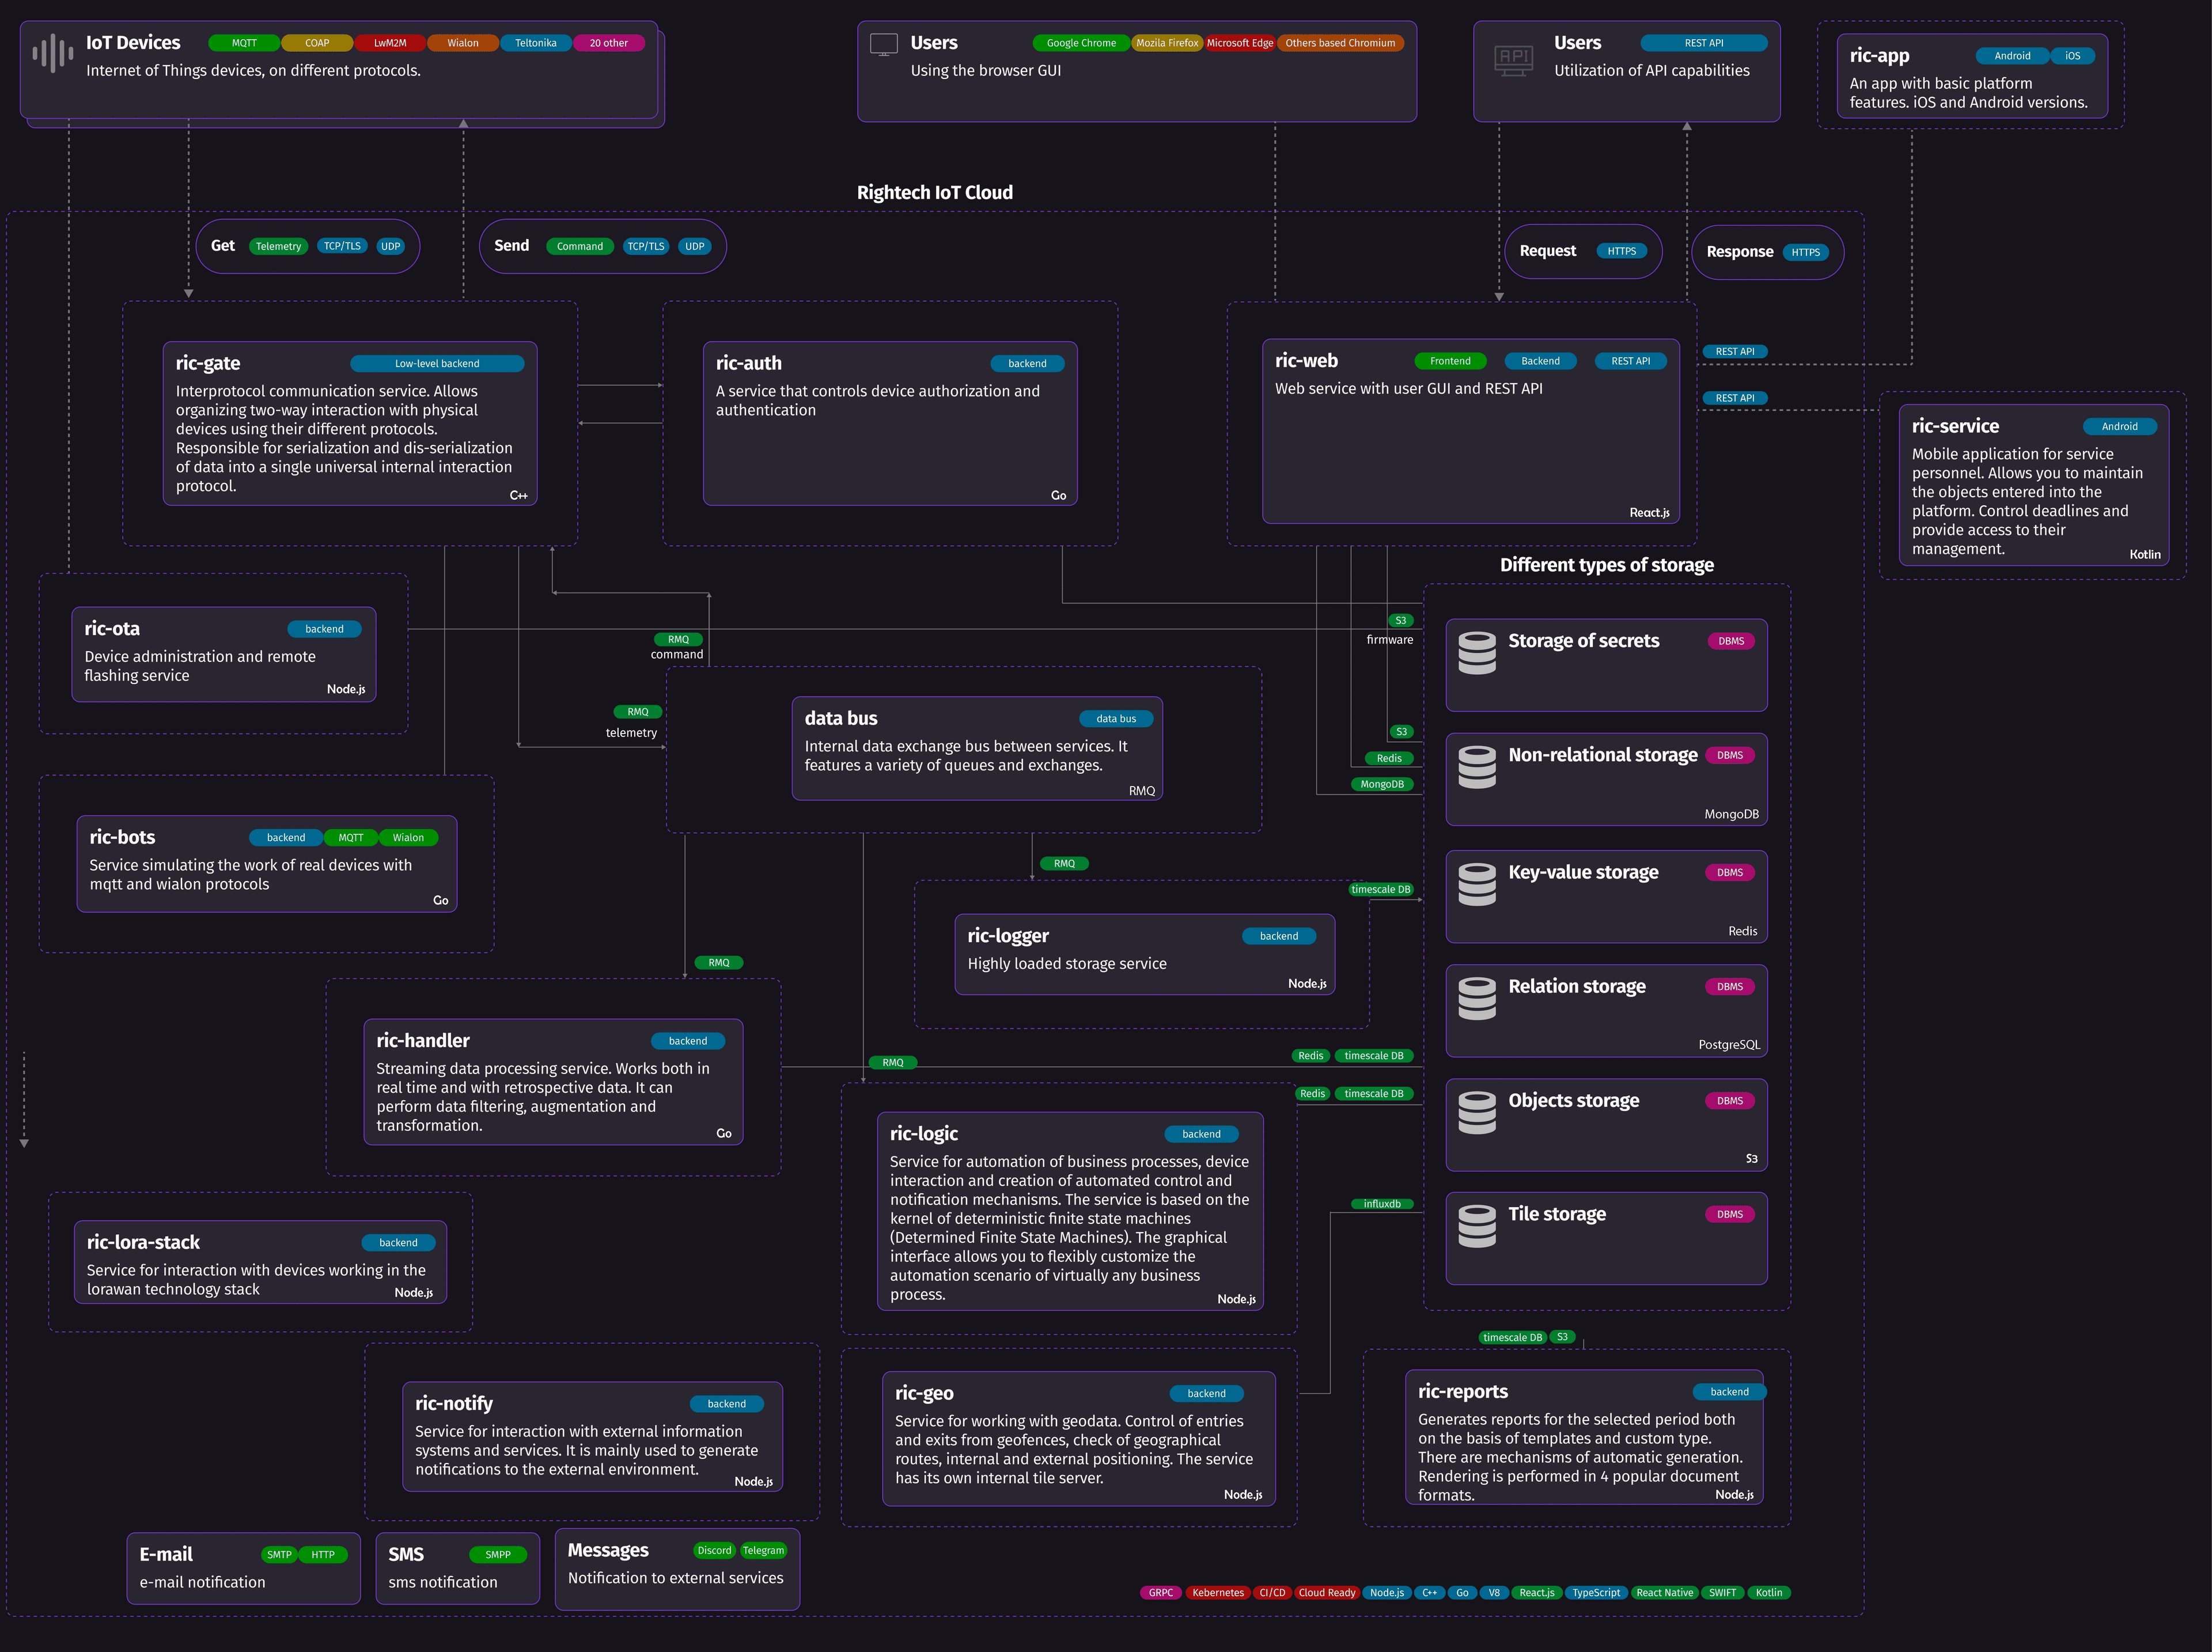Click the Storage of secrets database icon
Image resolution: width=2212 pixels, height=1652 pixels.
(1476, 652)
